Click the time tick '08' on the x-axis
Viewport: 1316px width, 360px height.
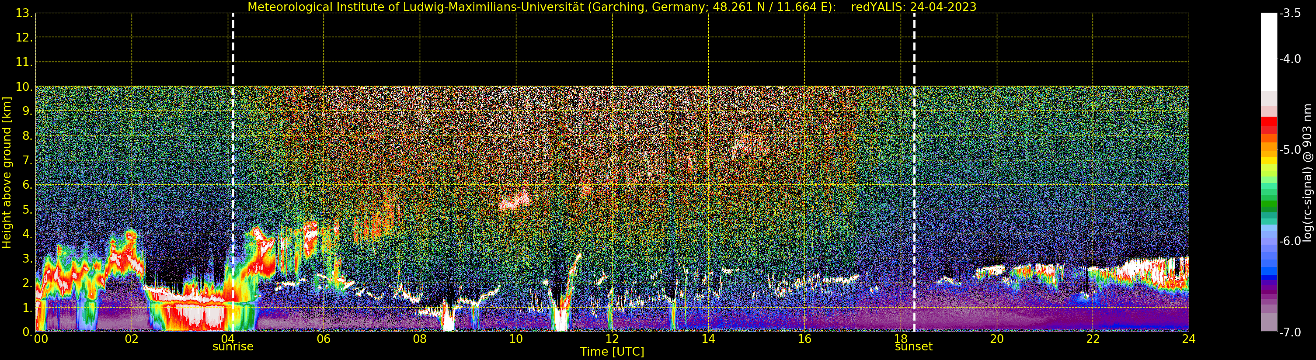pyautogui.click(x=419, y=339)
